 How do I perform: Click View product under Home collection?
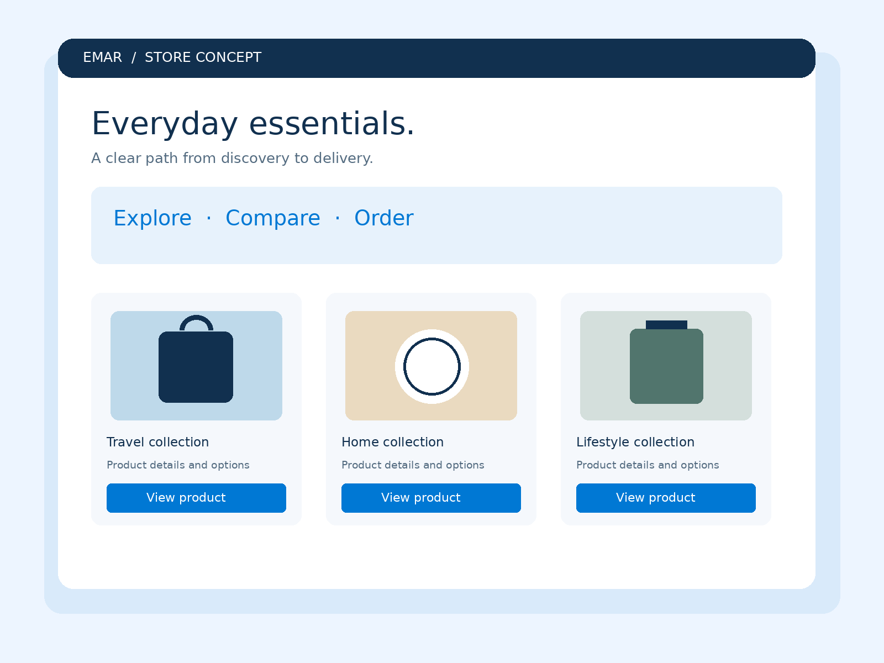[431, 498]
